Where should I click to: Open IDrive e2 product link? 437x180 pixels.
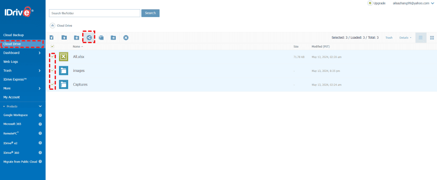(10, 143)
